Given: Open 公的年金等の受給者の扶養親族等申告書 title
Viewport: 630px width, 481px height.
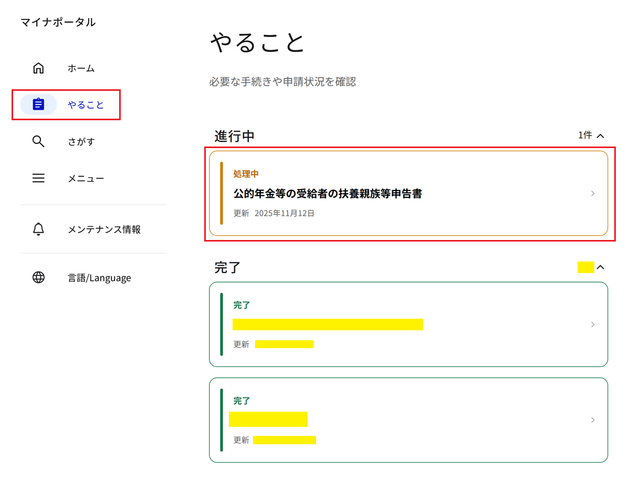Looking at the screenshot, I should point(328,194).
